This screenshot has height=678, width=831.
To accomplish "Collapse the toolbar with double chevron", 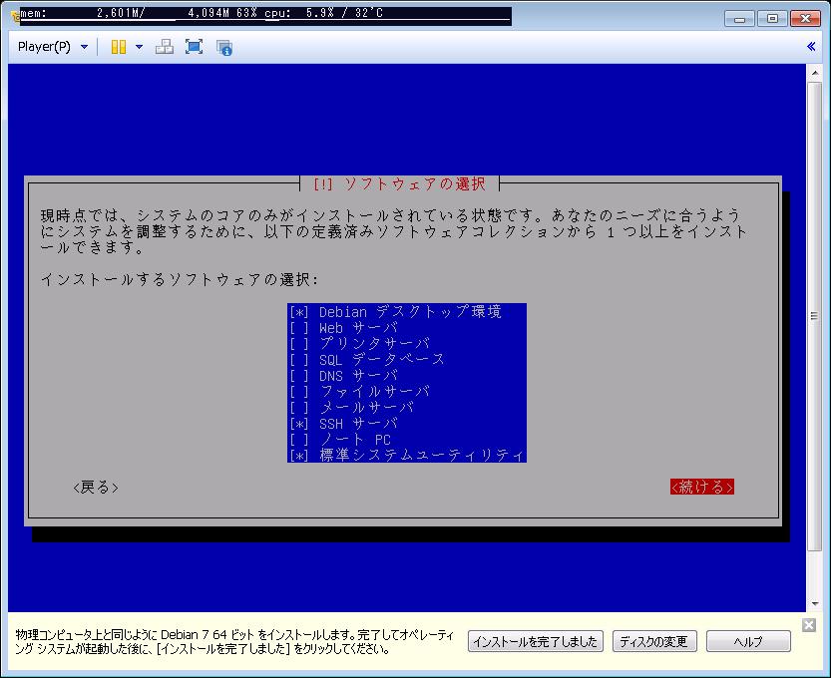I will point(811,47).
